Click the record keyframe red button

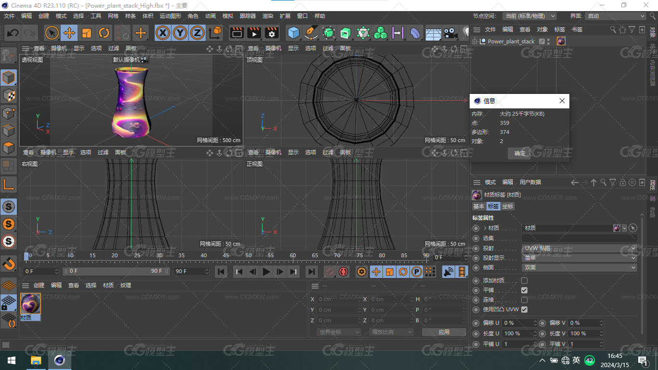[x=330, y=272]
